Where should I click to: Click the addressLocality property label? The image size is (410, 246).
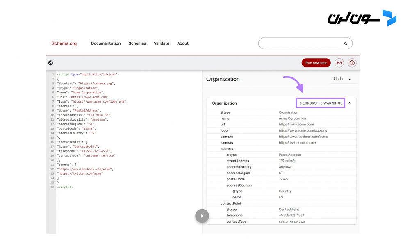point(239,167)
